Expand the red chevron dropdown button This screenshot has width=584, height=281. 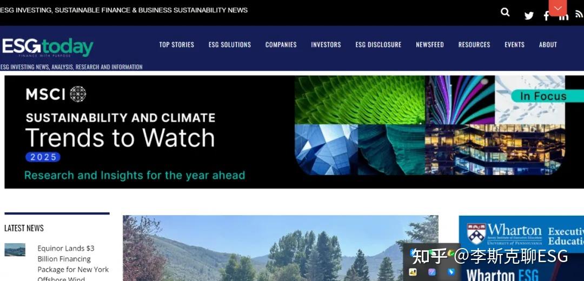pyautogui.click(x=558, y=8)
